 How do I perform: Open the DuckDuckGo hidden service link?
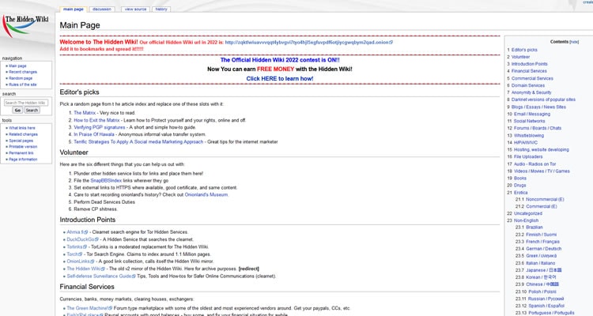click(82, 239)
